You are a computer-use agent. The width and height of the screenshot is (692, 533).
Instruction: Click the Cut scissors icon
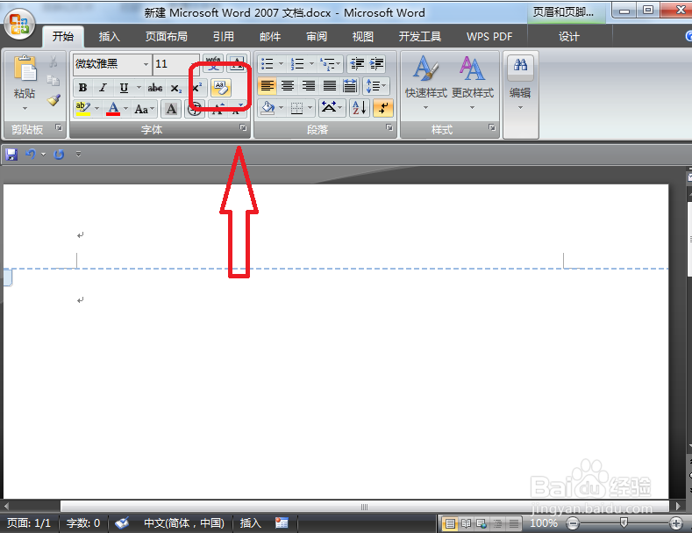(54, 61)
